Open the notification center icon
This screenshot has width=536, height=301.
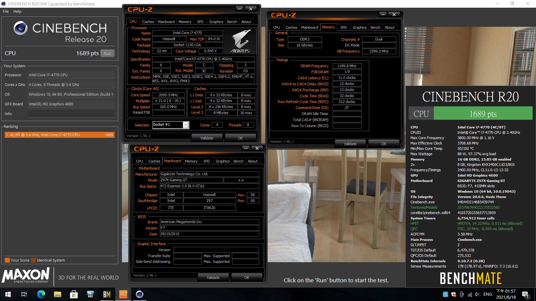(x=525, y=295)
